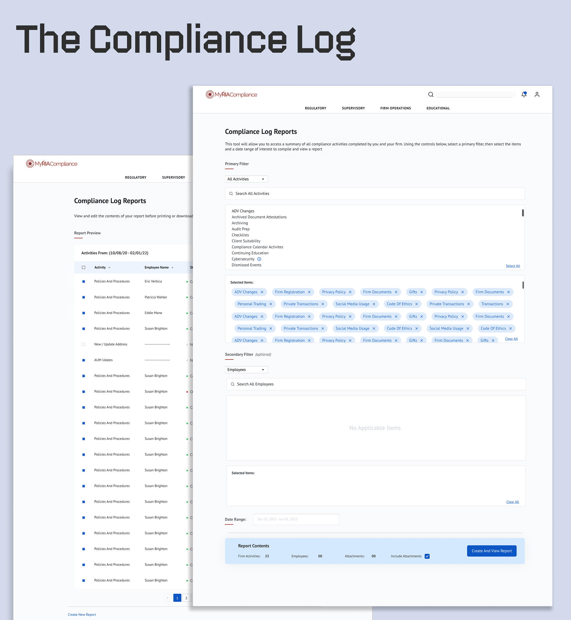The width and height of the screenshot is (571, 620).
Task: Click the notification bell icon
Action: click(x=524, y=95)
